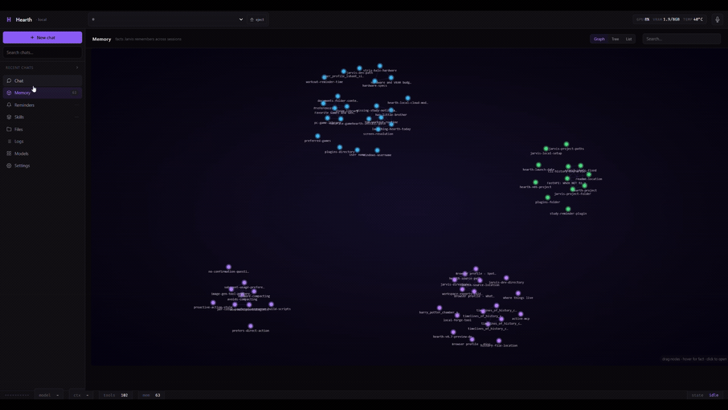Open the plugins-directory memory node
This screenshot has height=410, width=728.
(340, 147)
